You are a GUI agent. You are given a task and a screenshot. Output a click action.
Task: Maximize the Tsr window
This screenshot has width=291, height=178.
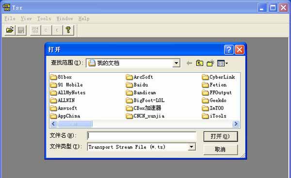click(x=273, y=8)
